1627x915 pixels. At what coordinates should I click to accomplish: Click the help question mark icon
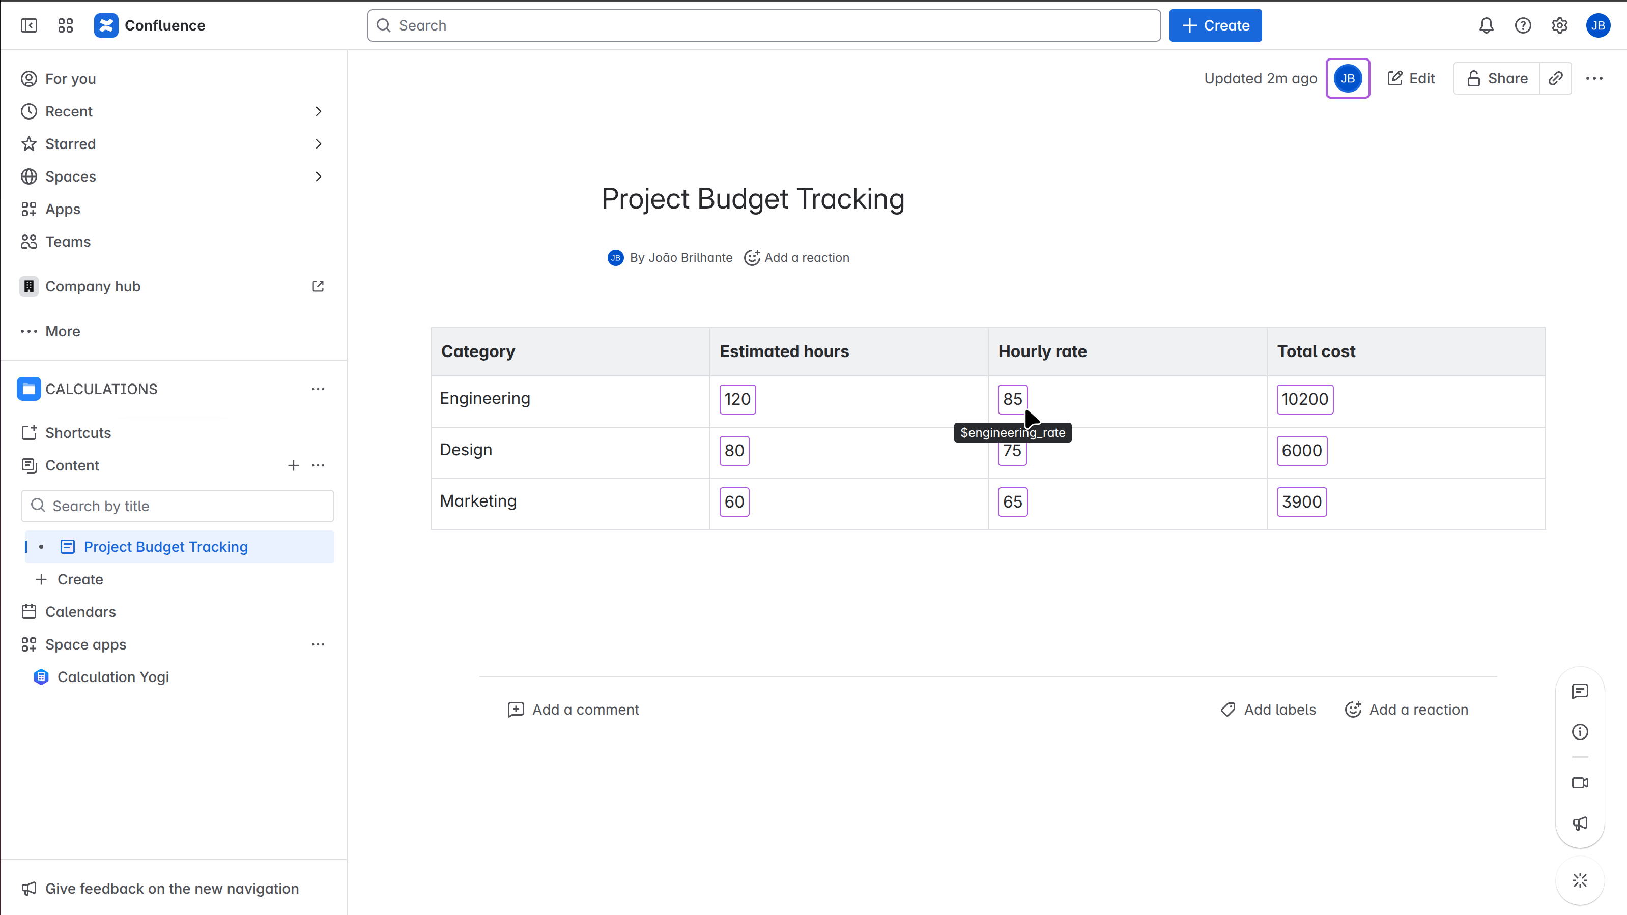tap(1523, 25)
